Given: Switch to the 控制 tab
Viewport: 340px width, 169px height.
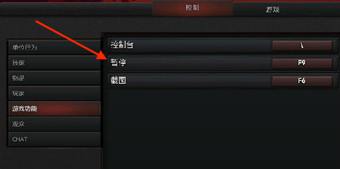Looking at the screenshot, I should pos(192,8).
